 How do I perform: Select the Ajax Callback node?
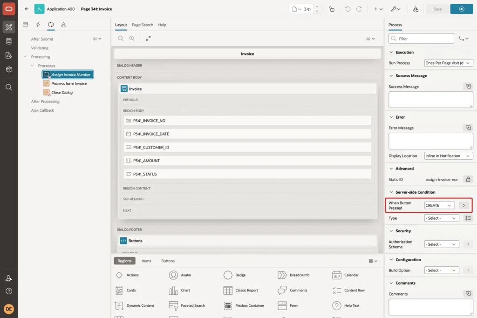42,110
